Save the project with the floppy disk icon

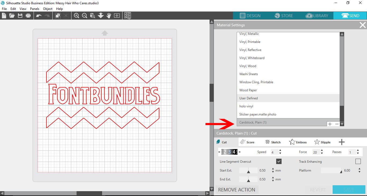(20, 16)
